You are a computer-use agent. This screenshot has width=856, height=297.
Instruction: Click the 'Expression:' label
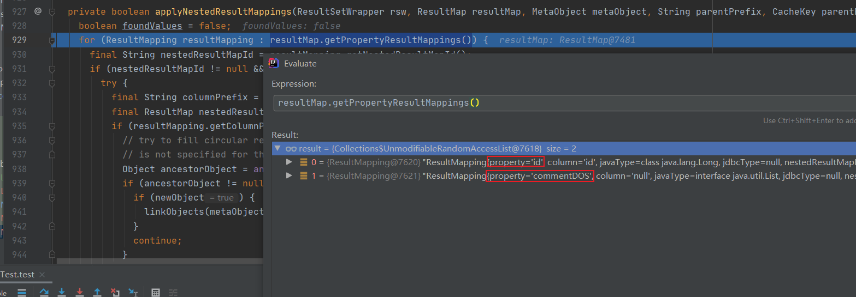click(293, 84)
